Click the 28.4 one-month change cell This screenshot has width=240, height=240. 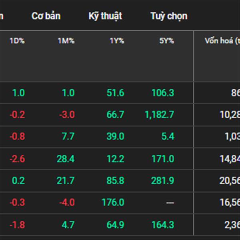click(x=66, y=159)
